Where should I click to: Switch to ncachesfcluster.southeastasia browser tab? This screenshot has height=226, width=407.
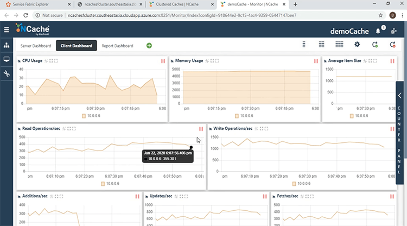point(110,4)
